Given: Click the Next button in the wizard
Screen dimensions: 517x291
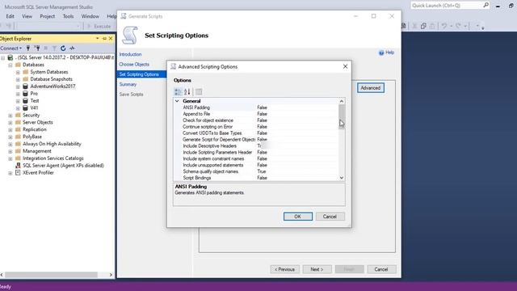Looking at the screenshot, I should (x=317, y=269).
